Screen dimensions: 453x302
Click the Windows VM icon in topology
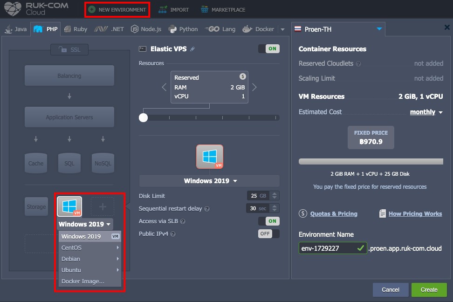point(69,206)
